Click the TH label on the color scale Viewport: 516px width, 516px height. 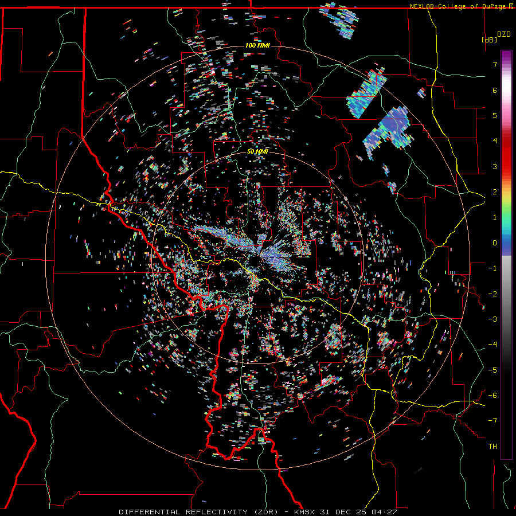tap(492, 447)
